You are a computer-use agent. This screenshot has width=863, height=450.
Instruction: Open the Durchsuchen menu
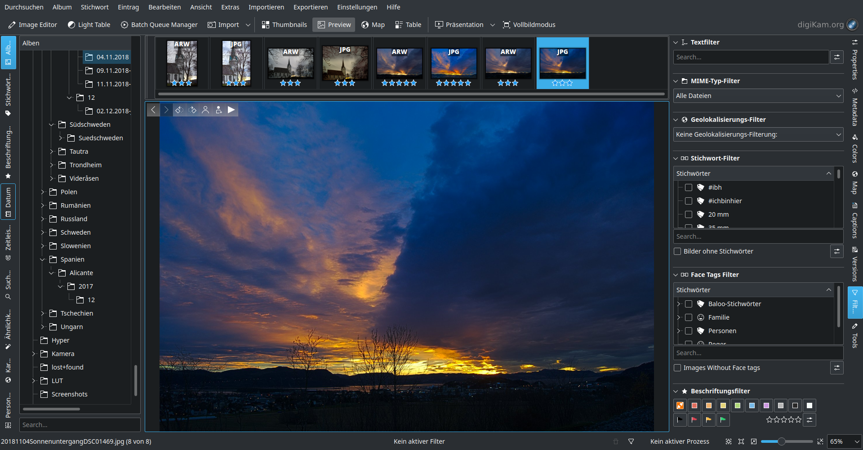click(24, 7)
